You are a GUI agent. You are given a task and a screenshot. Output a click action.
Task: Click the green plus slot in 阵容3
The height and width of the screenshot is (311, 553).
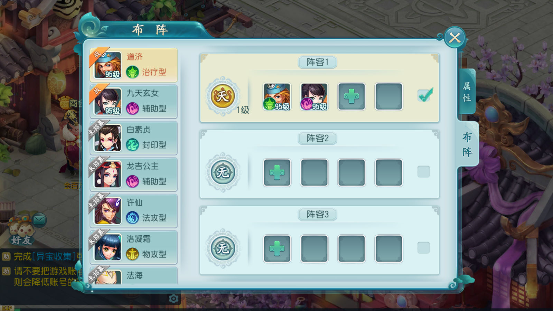pyautogui.click(x=277, y=248)
